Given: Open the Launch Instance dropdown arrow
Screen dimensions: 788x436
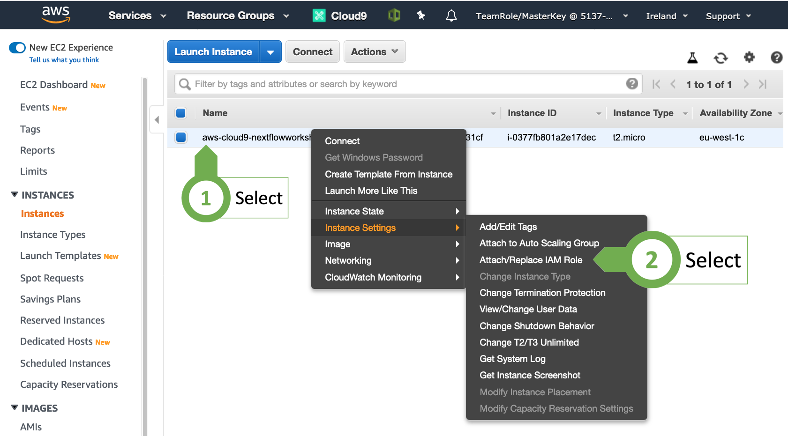Looking at the screenshot, I should 270,52.
